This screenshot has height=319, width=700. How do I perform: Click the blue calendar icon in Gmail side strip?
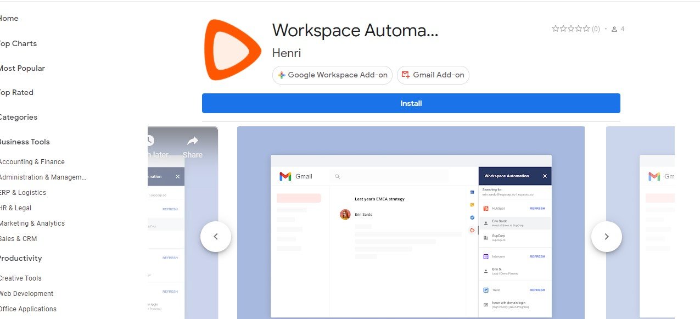472,192
